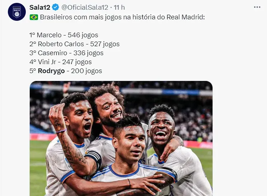Open the attached celebration photo
This screenshot has width=267, height=196.
tap(121, 138)
